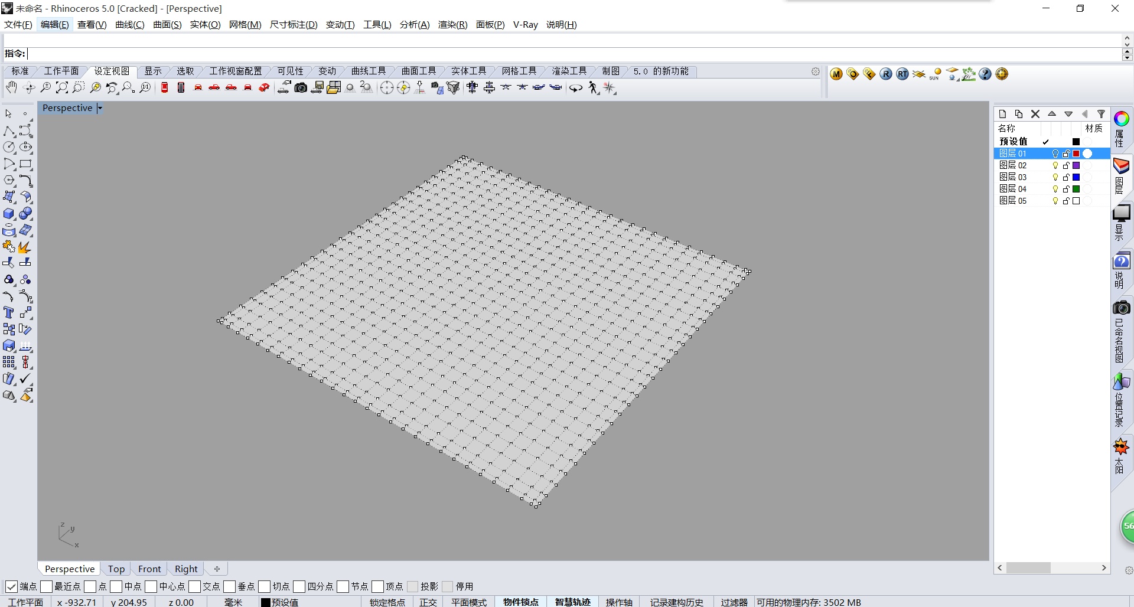Click the zoom 1:1 magnifier icon
This screenshot has width=1134, height=607.
145,88
